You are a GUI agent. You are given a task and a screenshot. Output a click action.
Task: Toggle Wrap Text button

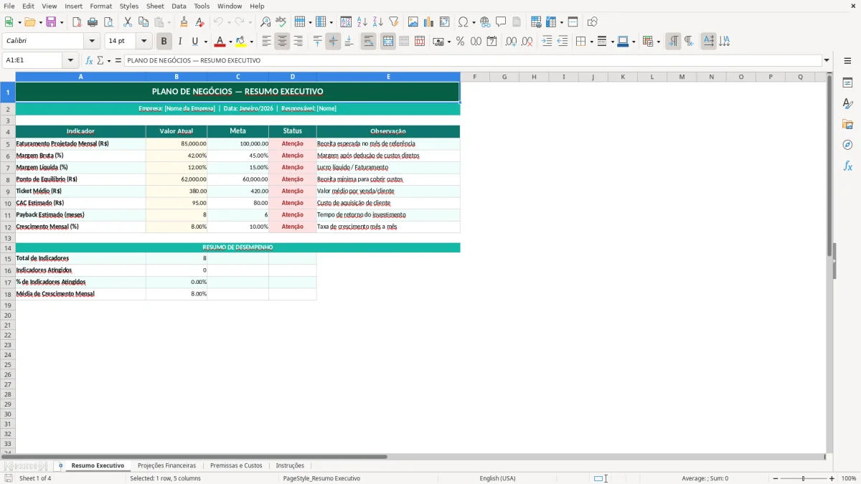point(368,42)
